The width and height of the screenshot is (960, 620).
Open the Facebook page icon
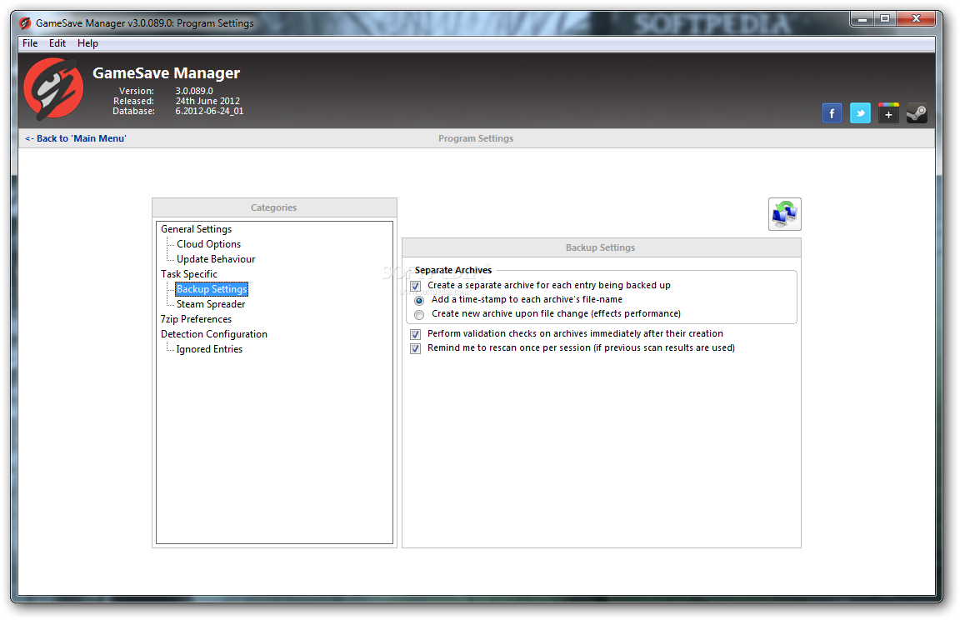(832, 113)
